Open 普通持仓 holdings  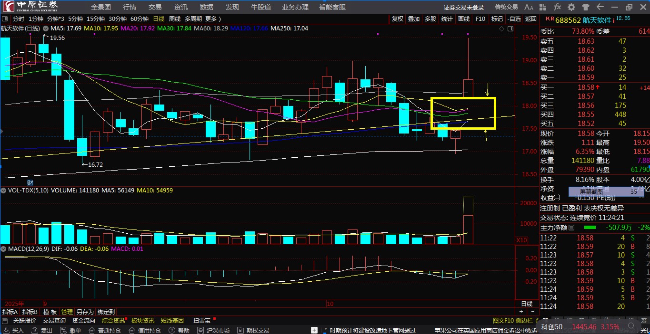pos(104,330)
